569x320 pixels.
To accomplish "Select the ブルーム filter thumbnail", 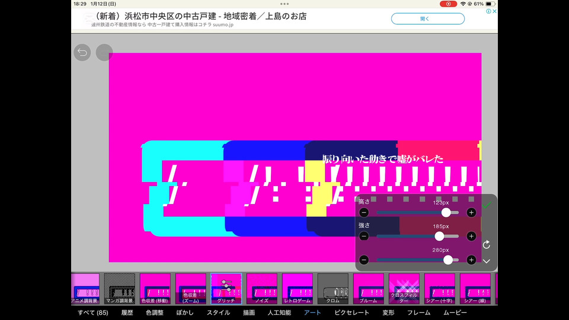I will [369, 289].
